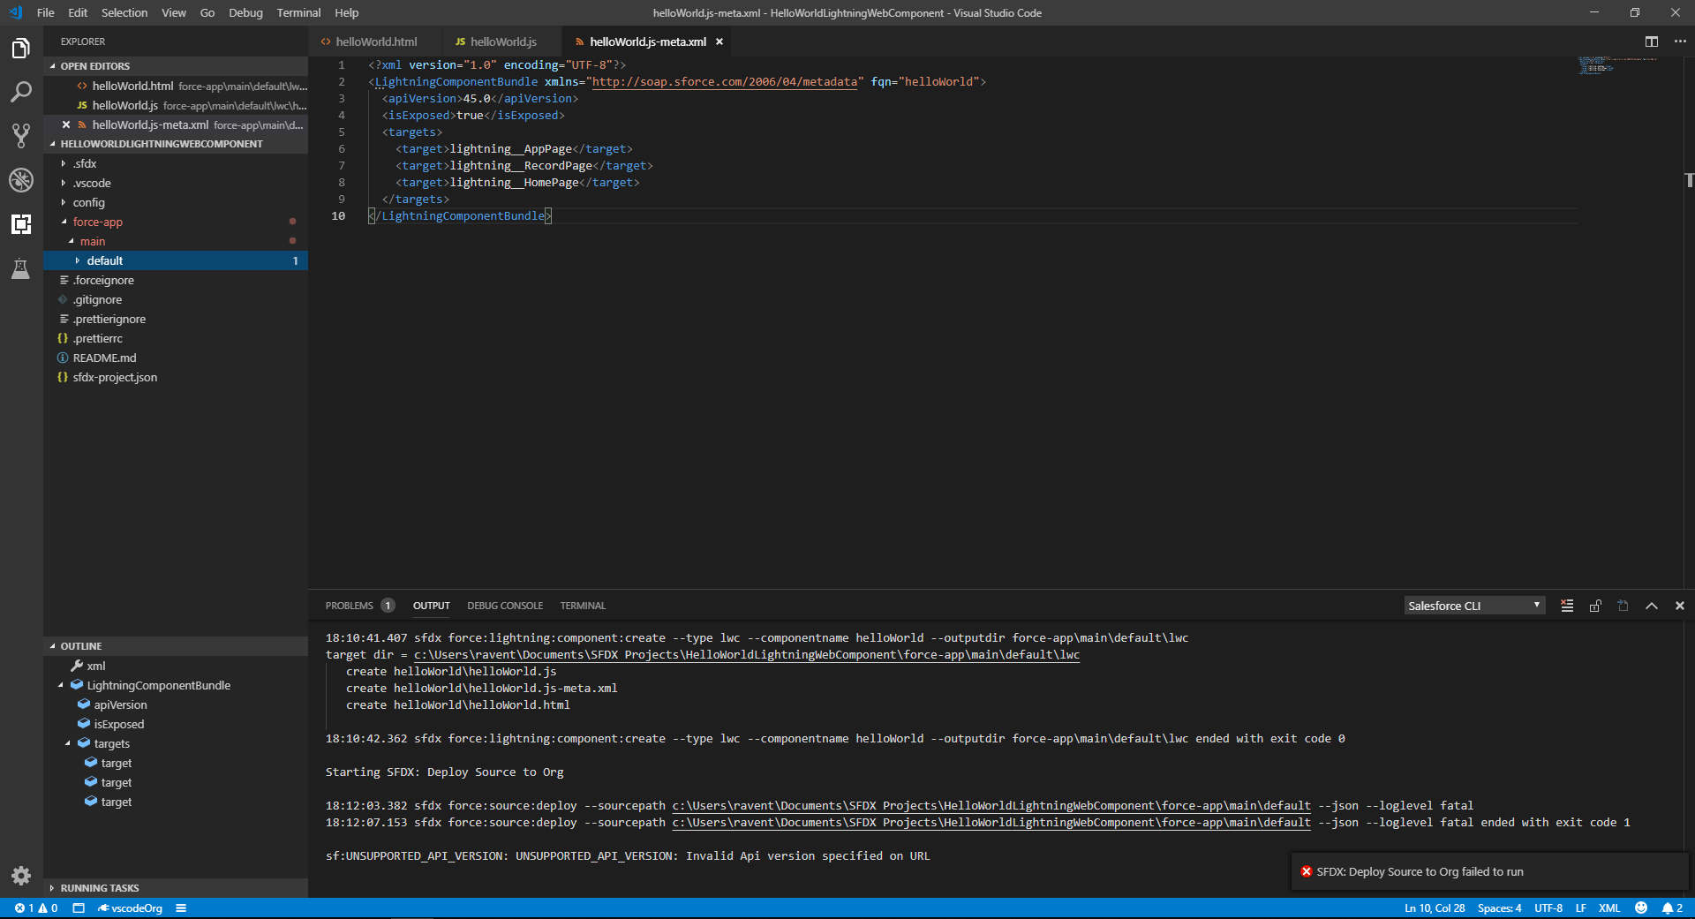
Task: Close the helloWorld.js-meta.xml editor tab
Action: coord(719,41)
